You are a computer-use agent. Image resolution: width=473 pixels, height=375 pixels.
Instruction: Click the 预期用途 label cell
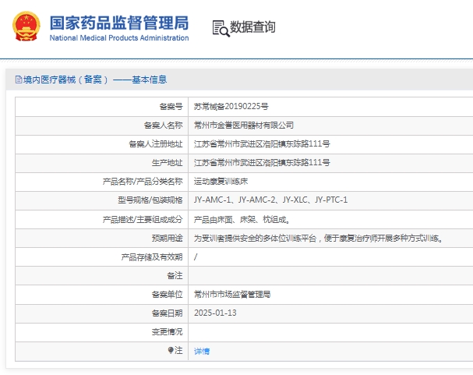101,239
